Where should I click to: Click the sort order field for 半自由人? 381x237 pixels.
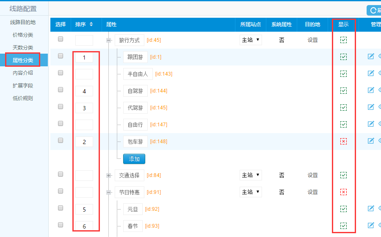pos(84,74)
